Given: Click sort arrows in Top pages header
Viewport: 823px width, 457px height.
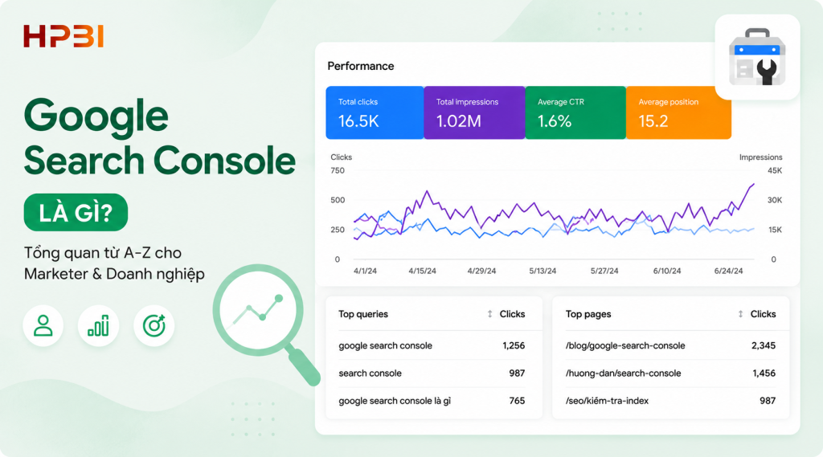Looking at the screenshot, I should click(x=740, y=314).
